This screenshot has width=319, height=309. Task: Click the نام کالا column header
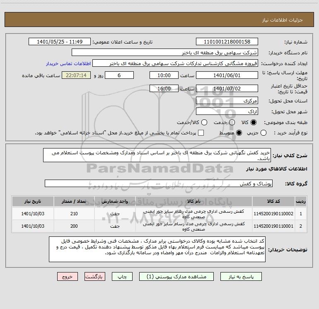pos(194,201)
